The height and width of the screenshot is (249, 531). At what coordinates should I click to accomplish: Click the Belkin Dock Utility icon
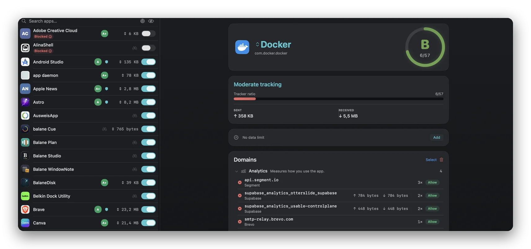pos(25,196)
